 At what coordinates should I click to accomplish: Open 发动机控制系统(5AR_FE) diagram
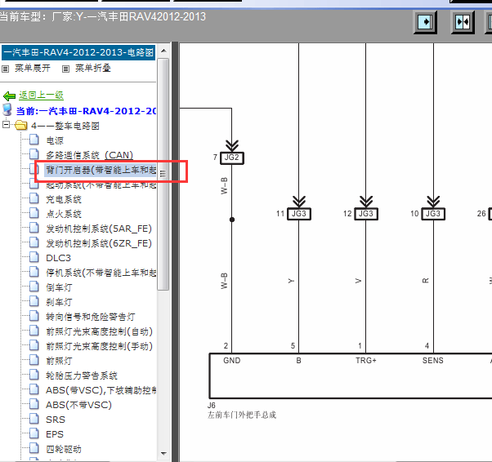(99, 229)
